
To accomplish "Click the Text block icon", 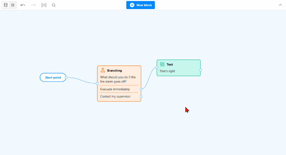I will tap(162, 64).
